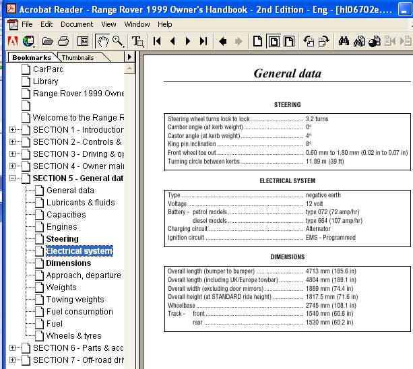The height and width of the screenshot is (369, 413).
Task: Open the Welcome to the Range Rover bookmark
Action: (79, 118)
